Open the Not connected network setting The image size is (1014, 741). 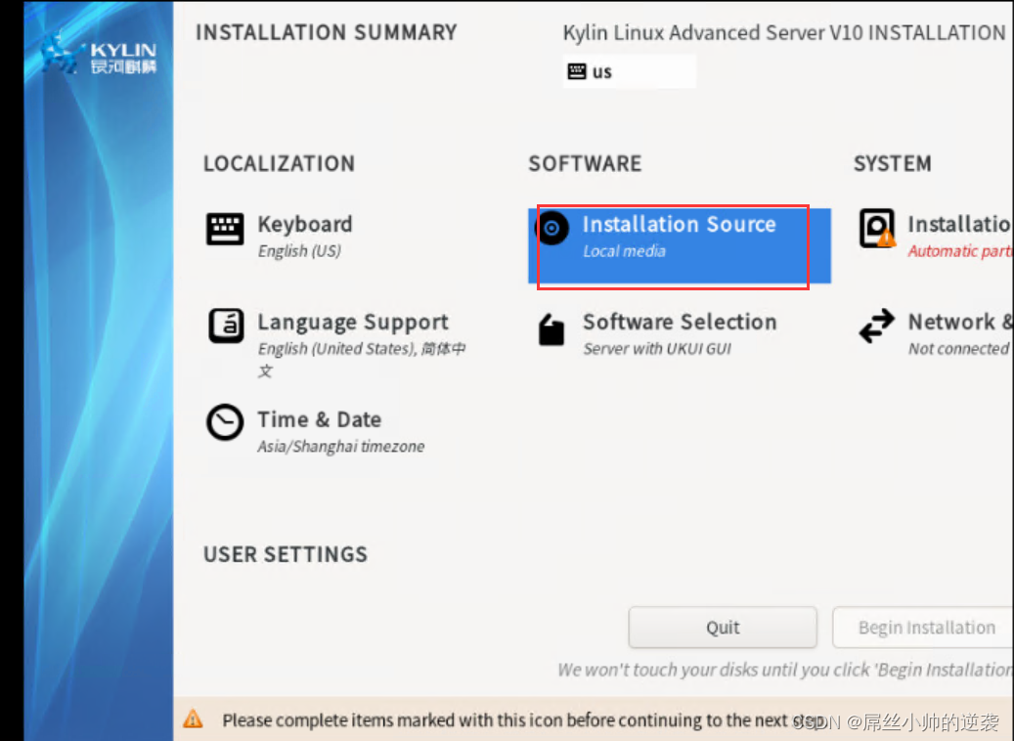pos(958,348)
